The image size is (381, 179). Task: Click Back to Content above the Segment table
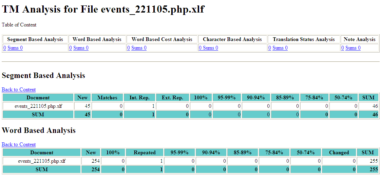coord(19,89)
